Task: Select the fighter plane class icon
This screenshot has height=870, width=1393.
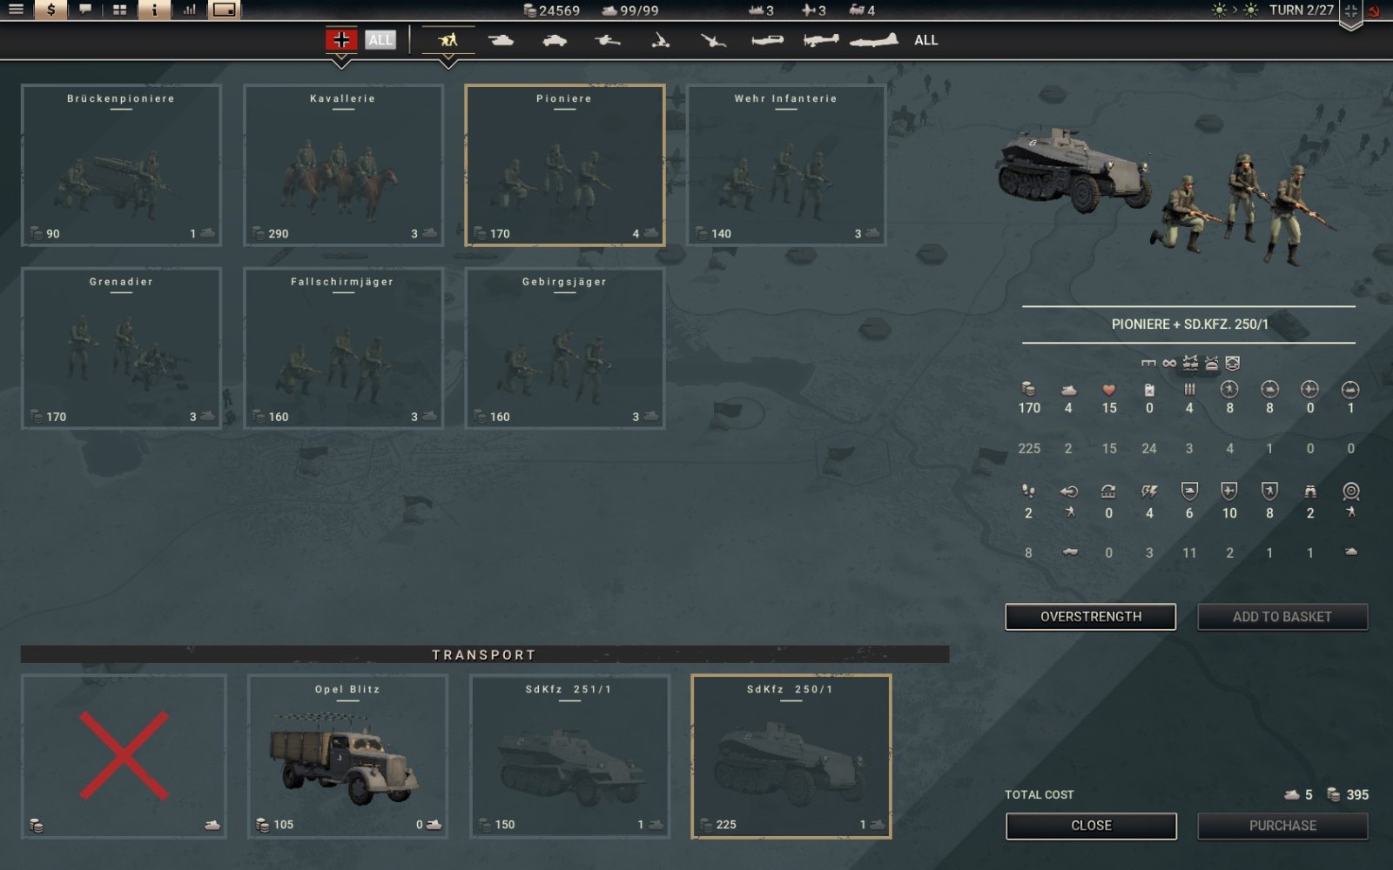Action: click(767, 40)
